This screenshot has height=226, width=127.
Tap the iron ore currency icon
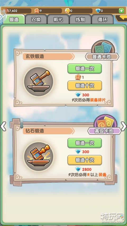37,11
